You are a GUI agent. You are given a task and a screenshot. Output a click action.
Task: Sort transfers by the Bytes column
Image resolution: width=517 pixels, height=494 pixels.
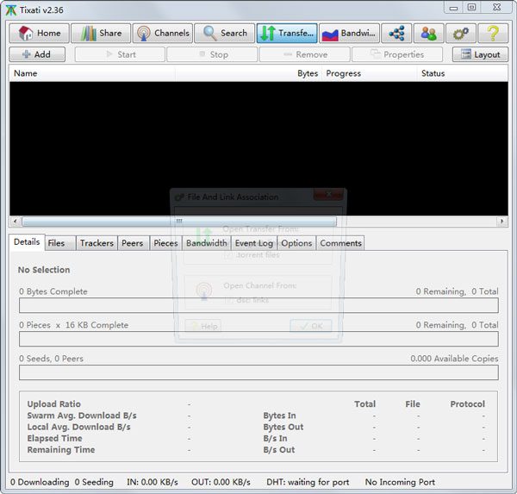pos(249,73)
